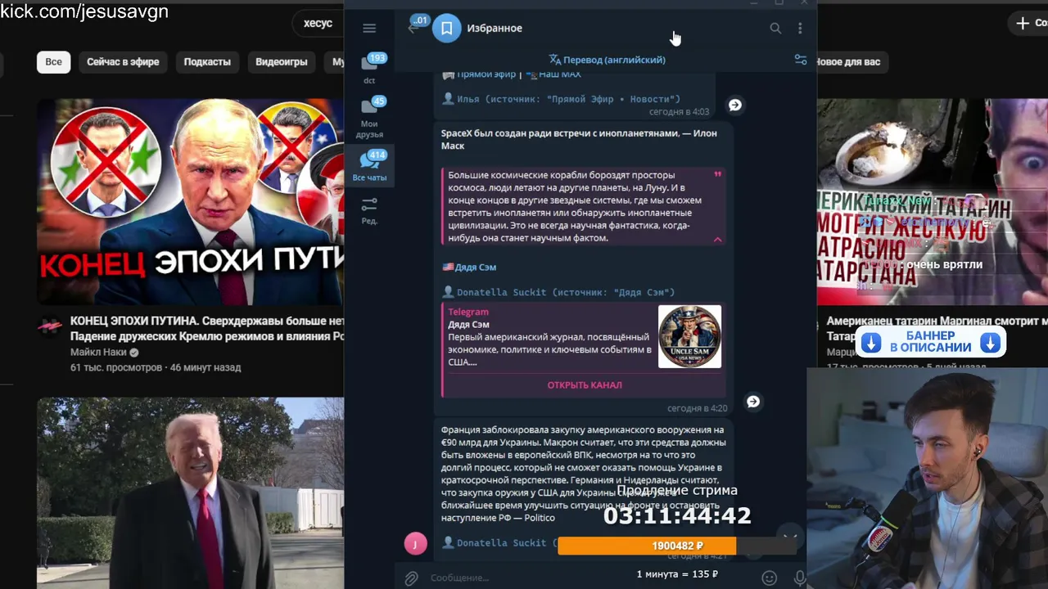Click the streamer webcam feed
The height and width of the screenshot is (589, 1048).
[927, 479]
